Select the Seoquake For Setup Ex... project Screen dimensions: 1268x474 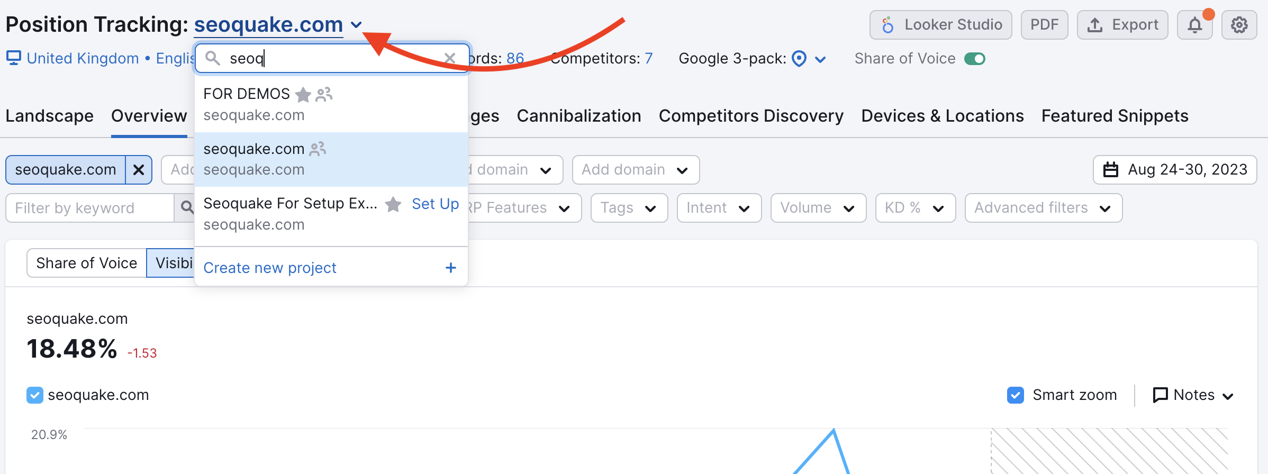point(331,214)
